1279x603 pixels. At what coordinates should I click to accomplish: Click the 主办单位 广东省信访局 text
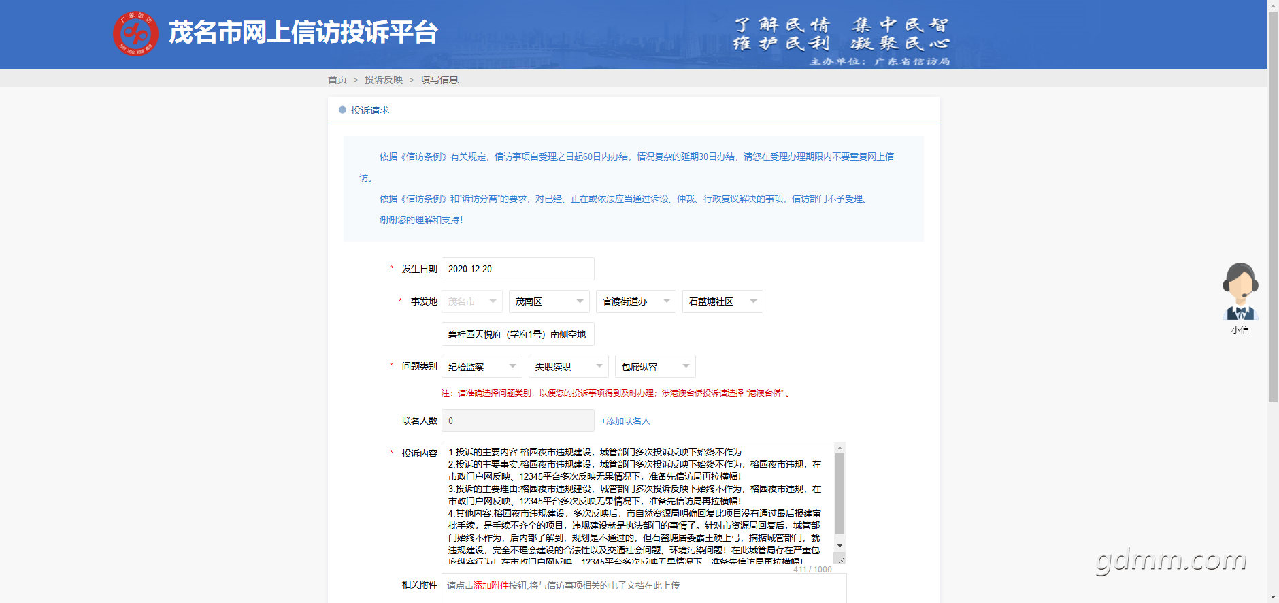[x=880, y=61]
